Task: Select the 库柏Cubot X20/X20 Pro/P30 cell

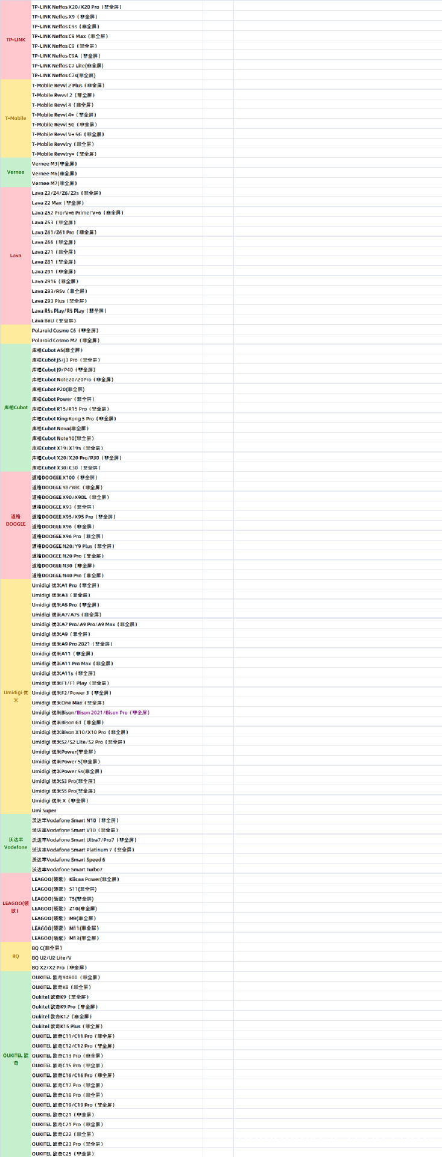Action: [x=117, y=458]
